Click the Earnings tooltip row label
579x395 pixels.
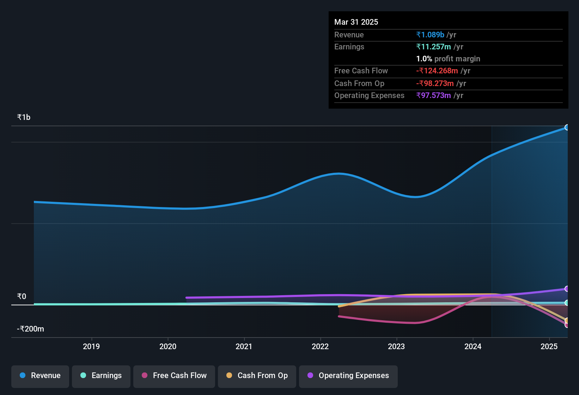click(349, 47)
